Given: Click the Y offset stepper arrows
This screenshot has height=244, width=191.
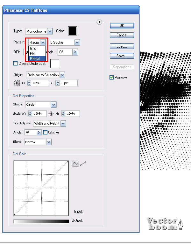Looking at the screenshot, I should [58, 83].
